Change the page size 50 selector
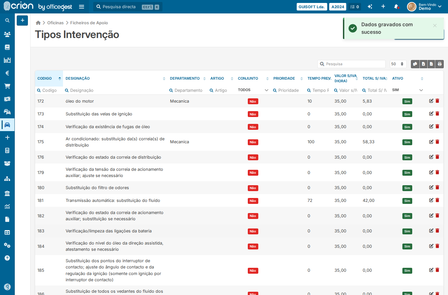 398,64
